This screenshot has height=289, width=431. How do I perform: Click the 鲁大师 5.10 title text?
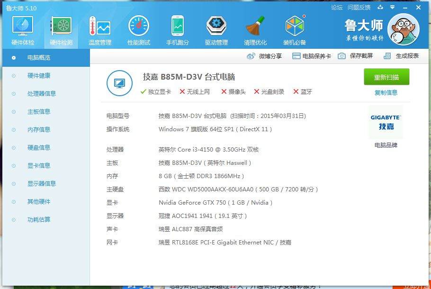pyautogui.click(x=21, y=8)
